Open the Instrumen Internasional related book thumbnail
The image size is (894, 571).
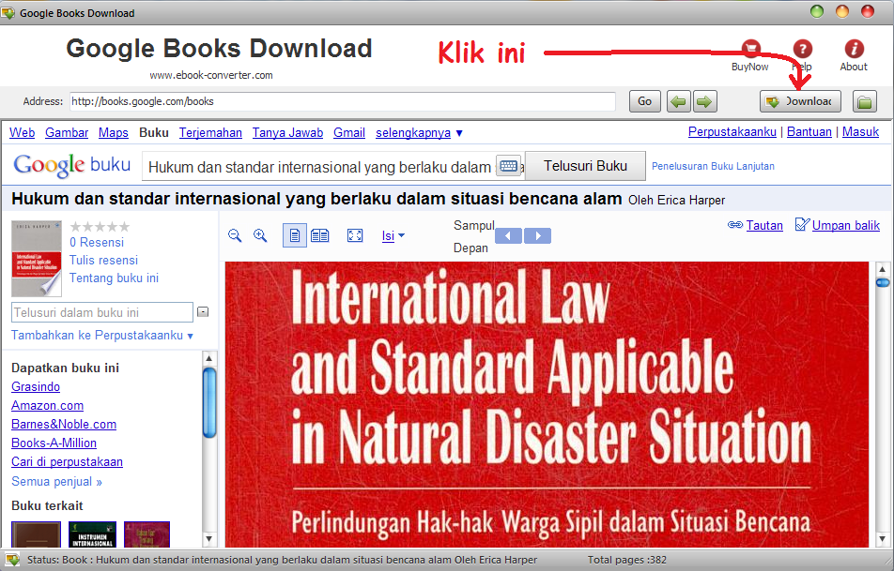(92, 534)
